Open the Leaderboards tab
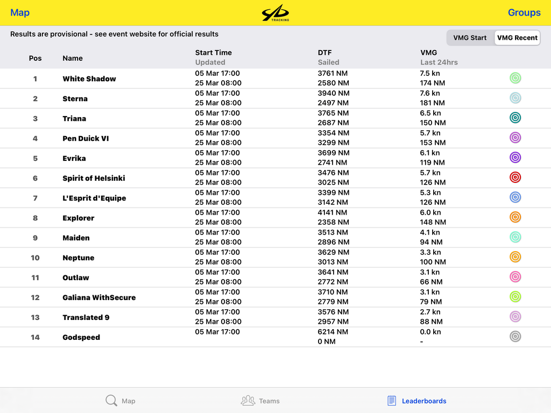 tap(417, 401)
